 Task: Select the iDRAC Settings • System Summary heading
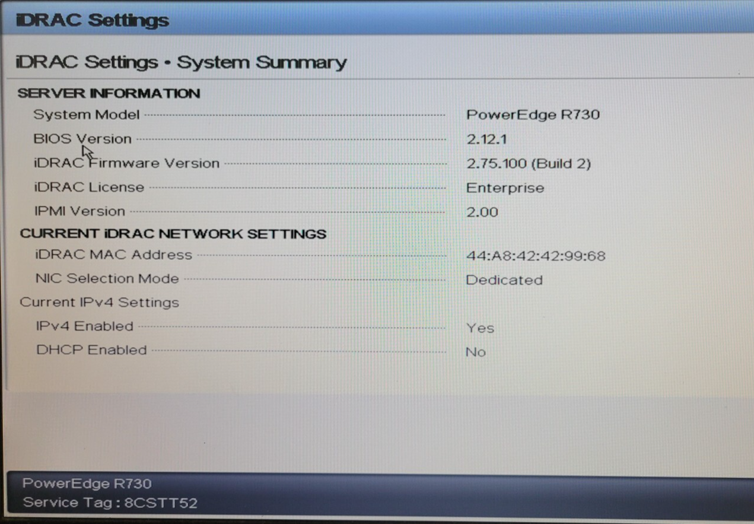(181, 62)
